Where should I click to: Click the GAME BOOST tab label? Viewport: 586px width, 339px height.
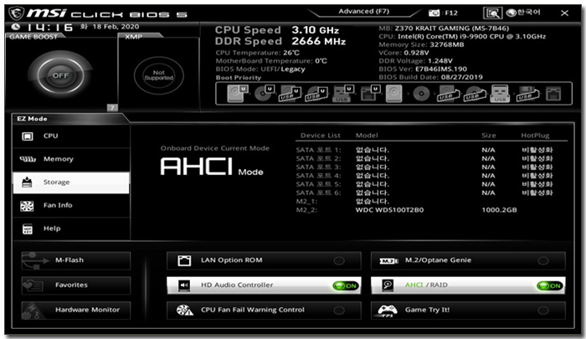[33, 37]
